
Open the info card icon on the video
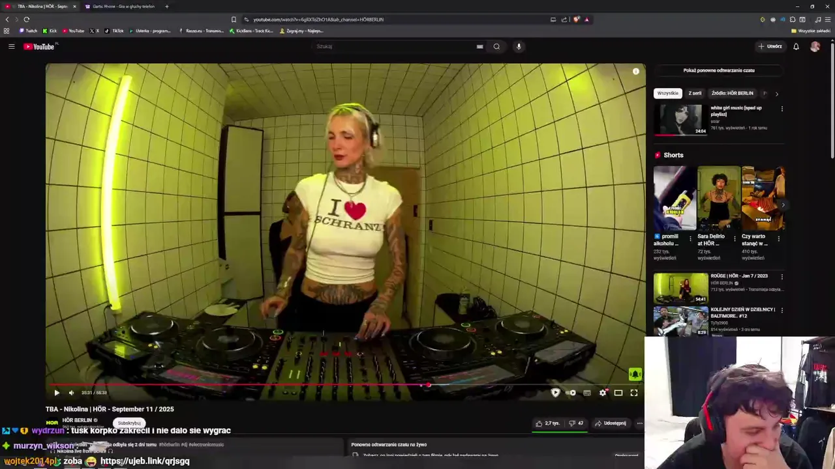pos(636,72)
